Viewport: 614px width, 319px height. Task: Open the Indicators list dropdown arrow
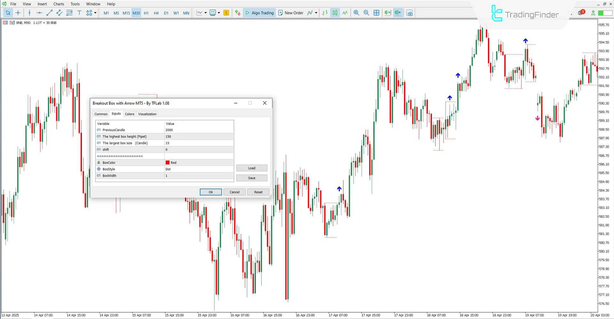316,13
